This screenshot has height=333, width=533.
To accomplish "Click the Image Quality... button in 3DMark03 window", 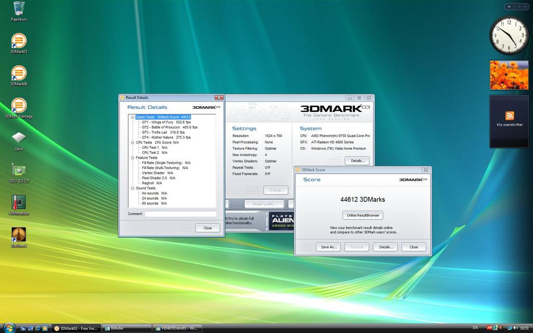I will (265, 204).
